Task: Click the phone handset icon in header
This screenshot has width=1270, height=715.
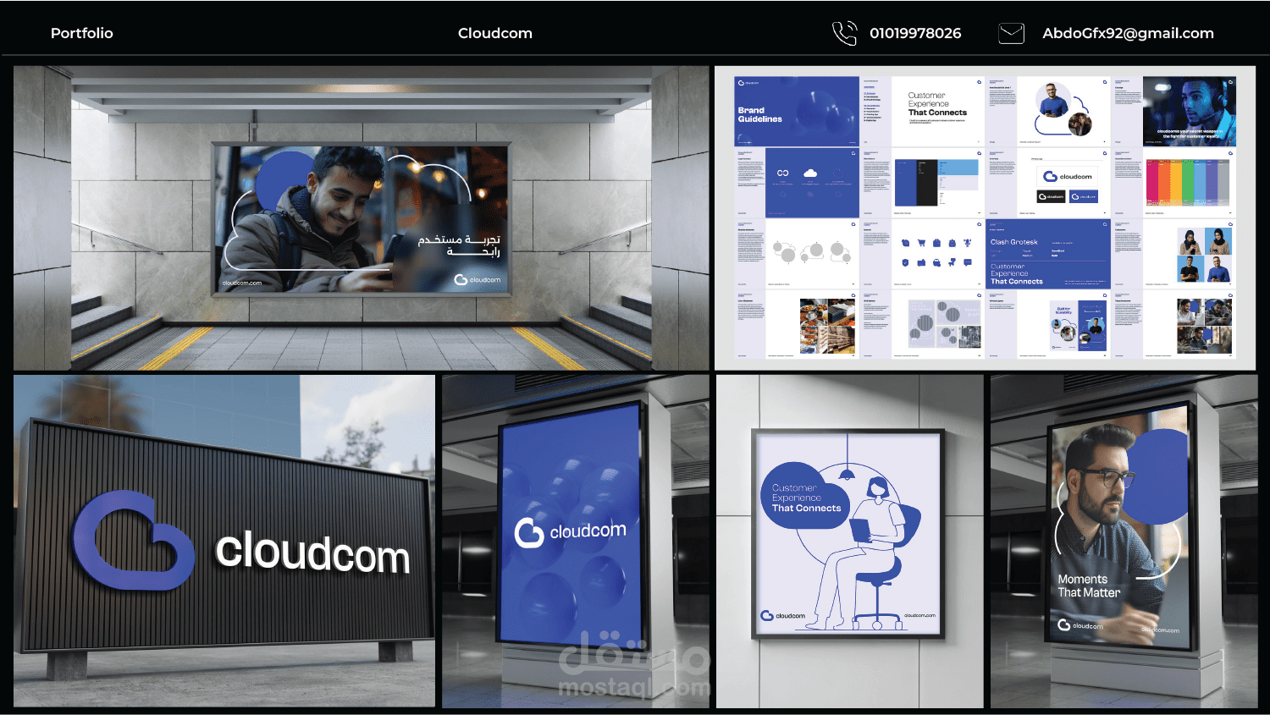Action: [x=844, y=33]
